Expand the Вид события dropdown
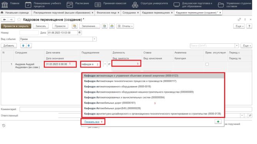Screen dimensions: 257x144 coord(95,39)
